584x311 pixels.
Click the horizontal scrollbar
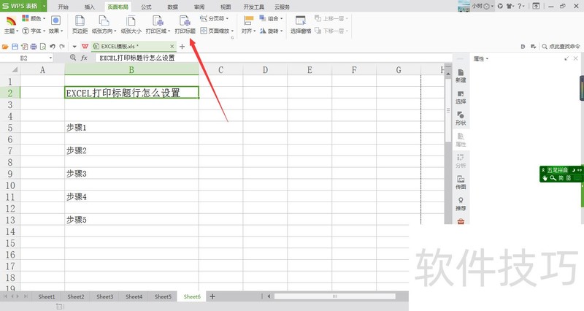coord(335,296)
